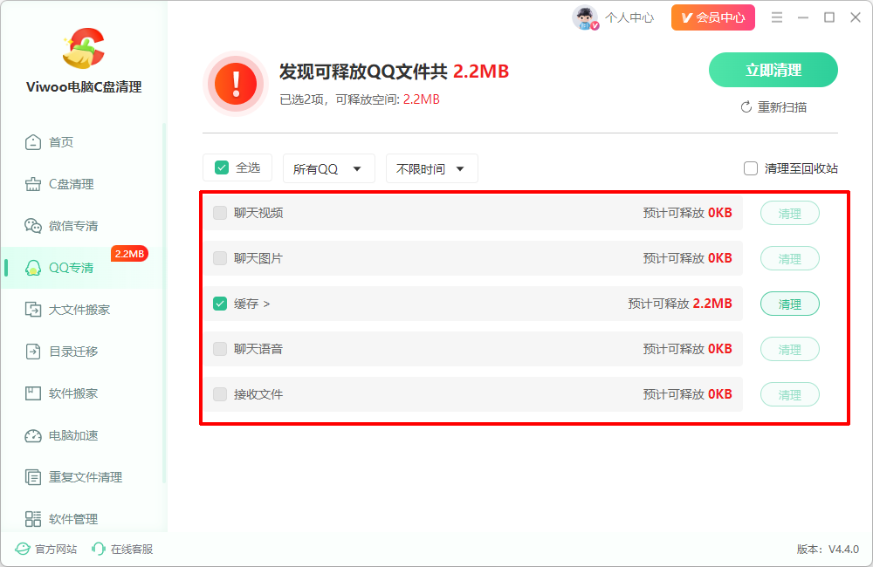
Task: Open the hamburger menu icon in title bar
Action: pos(777,17)
